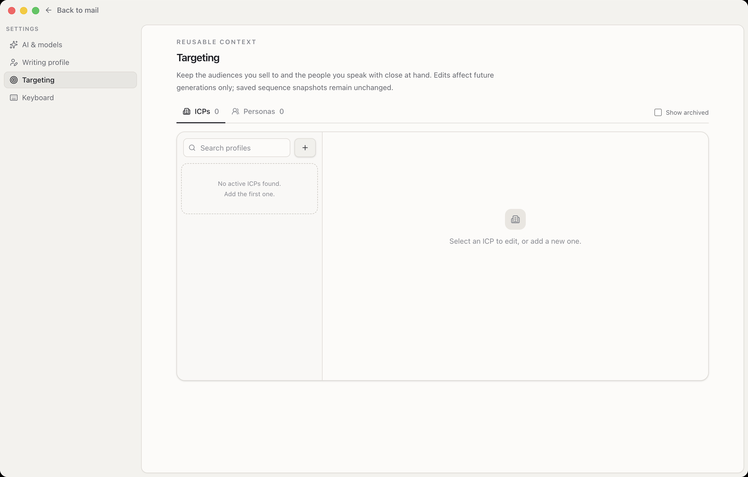Image resolution: width=748 pixels, height=477 pixels.
Task: Click the No active ICPs found placeholder
Action: click(x=250, y=189)
